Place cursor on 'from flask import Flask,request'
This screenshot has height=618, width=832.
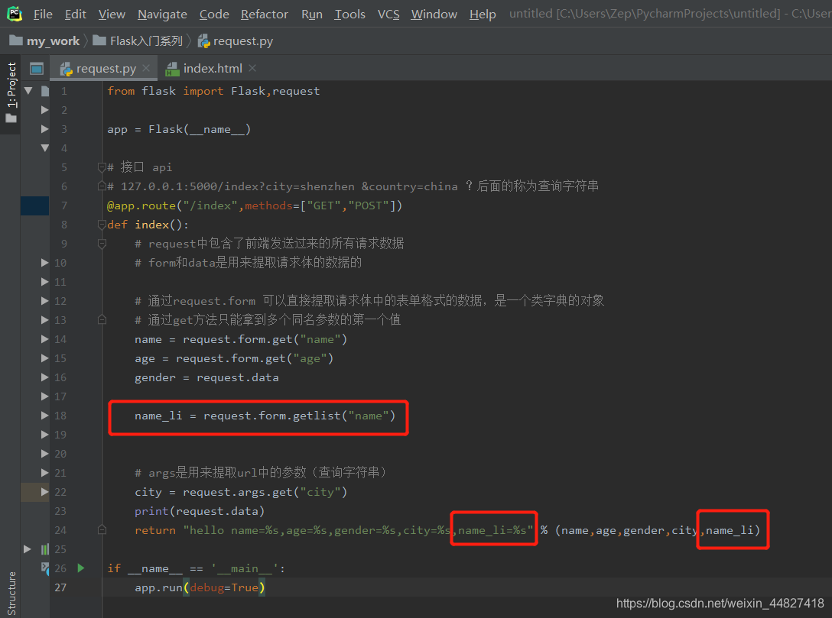[213, 91]
